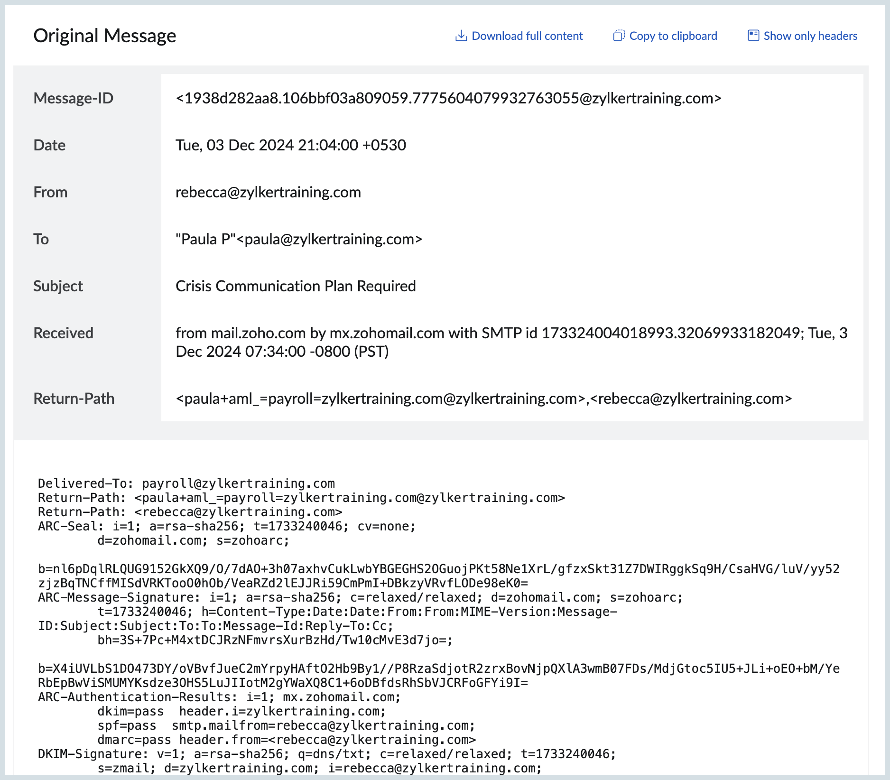Open Download full content link
890x780 pixels.
(x=527, y=36)
